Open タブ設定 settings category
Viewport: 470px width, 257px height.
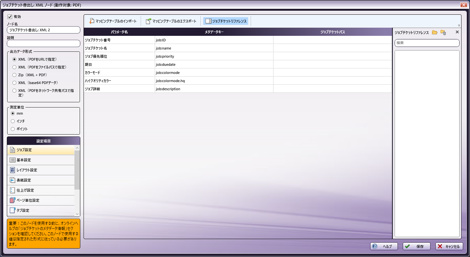41,210
